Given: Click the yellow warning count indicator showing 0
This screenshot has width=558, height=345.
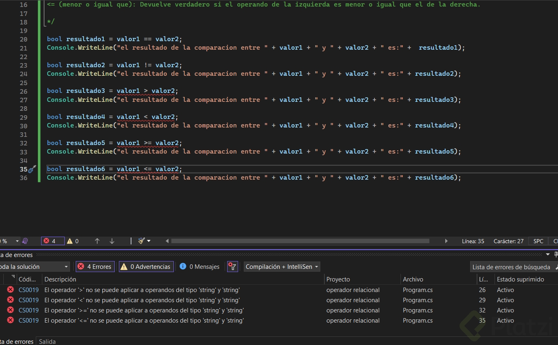Looking at the screenshot, I should coord(72,241).
